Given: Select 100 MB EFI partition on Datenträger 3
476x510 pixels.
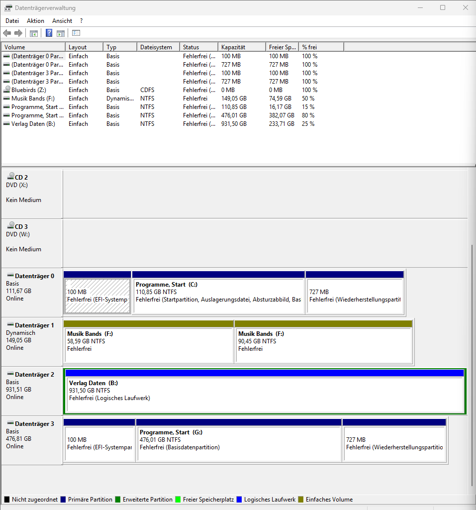Looking at the screenshot, I should [x=99, y=440].
